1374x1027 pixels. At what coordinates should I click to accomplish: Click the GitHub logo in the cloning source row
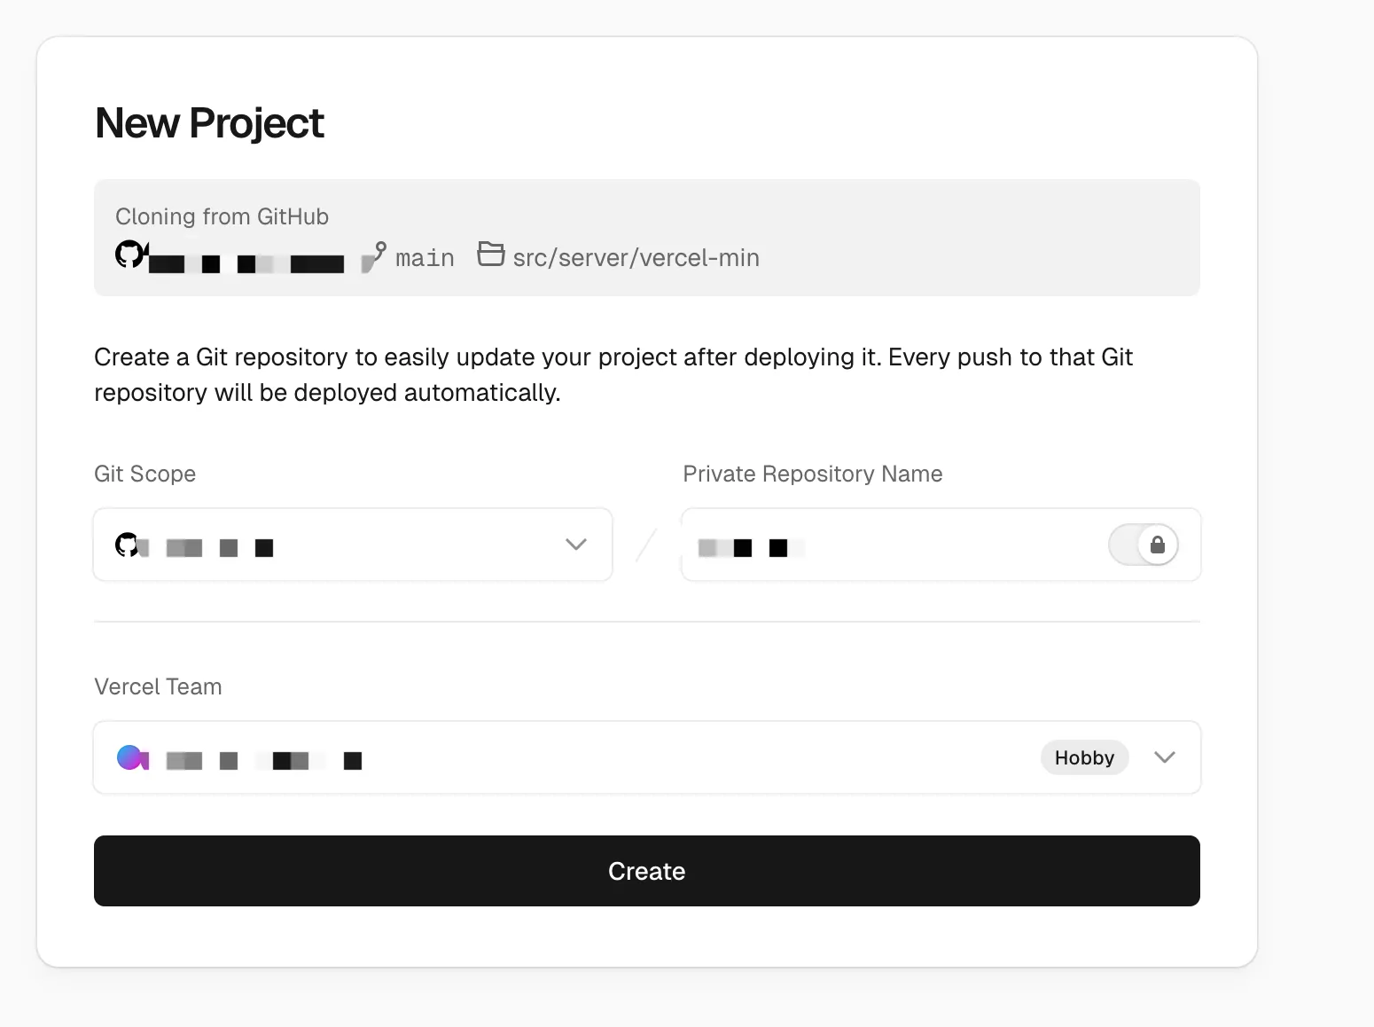(129, 255)
